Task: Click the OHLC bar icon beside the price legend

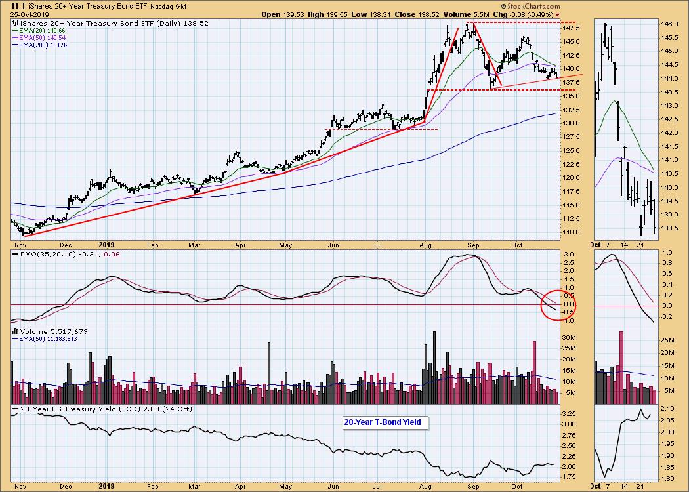Action: tap(15, 23)
